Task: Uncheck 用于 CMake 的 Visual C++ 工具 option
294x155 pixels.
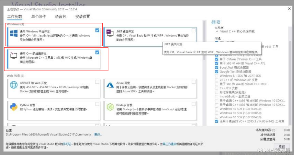Action: tap(217, 59)
